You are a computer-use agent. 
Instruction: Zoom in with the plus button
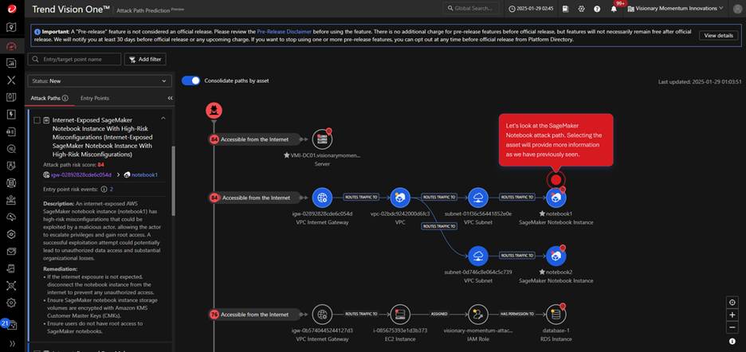732,315
